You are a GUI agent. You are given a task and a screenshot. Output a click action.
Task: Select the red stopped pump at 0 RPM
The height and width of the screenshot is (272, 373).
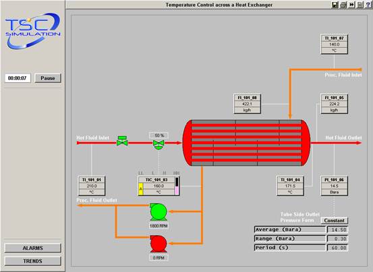click(x=159, y=244)
